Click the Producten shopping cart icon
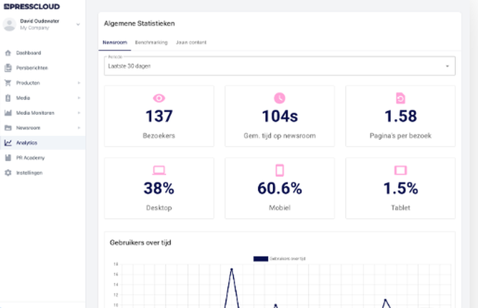Viewport: 478px width, 308px height. click(x=8, y=82)
